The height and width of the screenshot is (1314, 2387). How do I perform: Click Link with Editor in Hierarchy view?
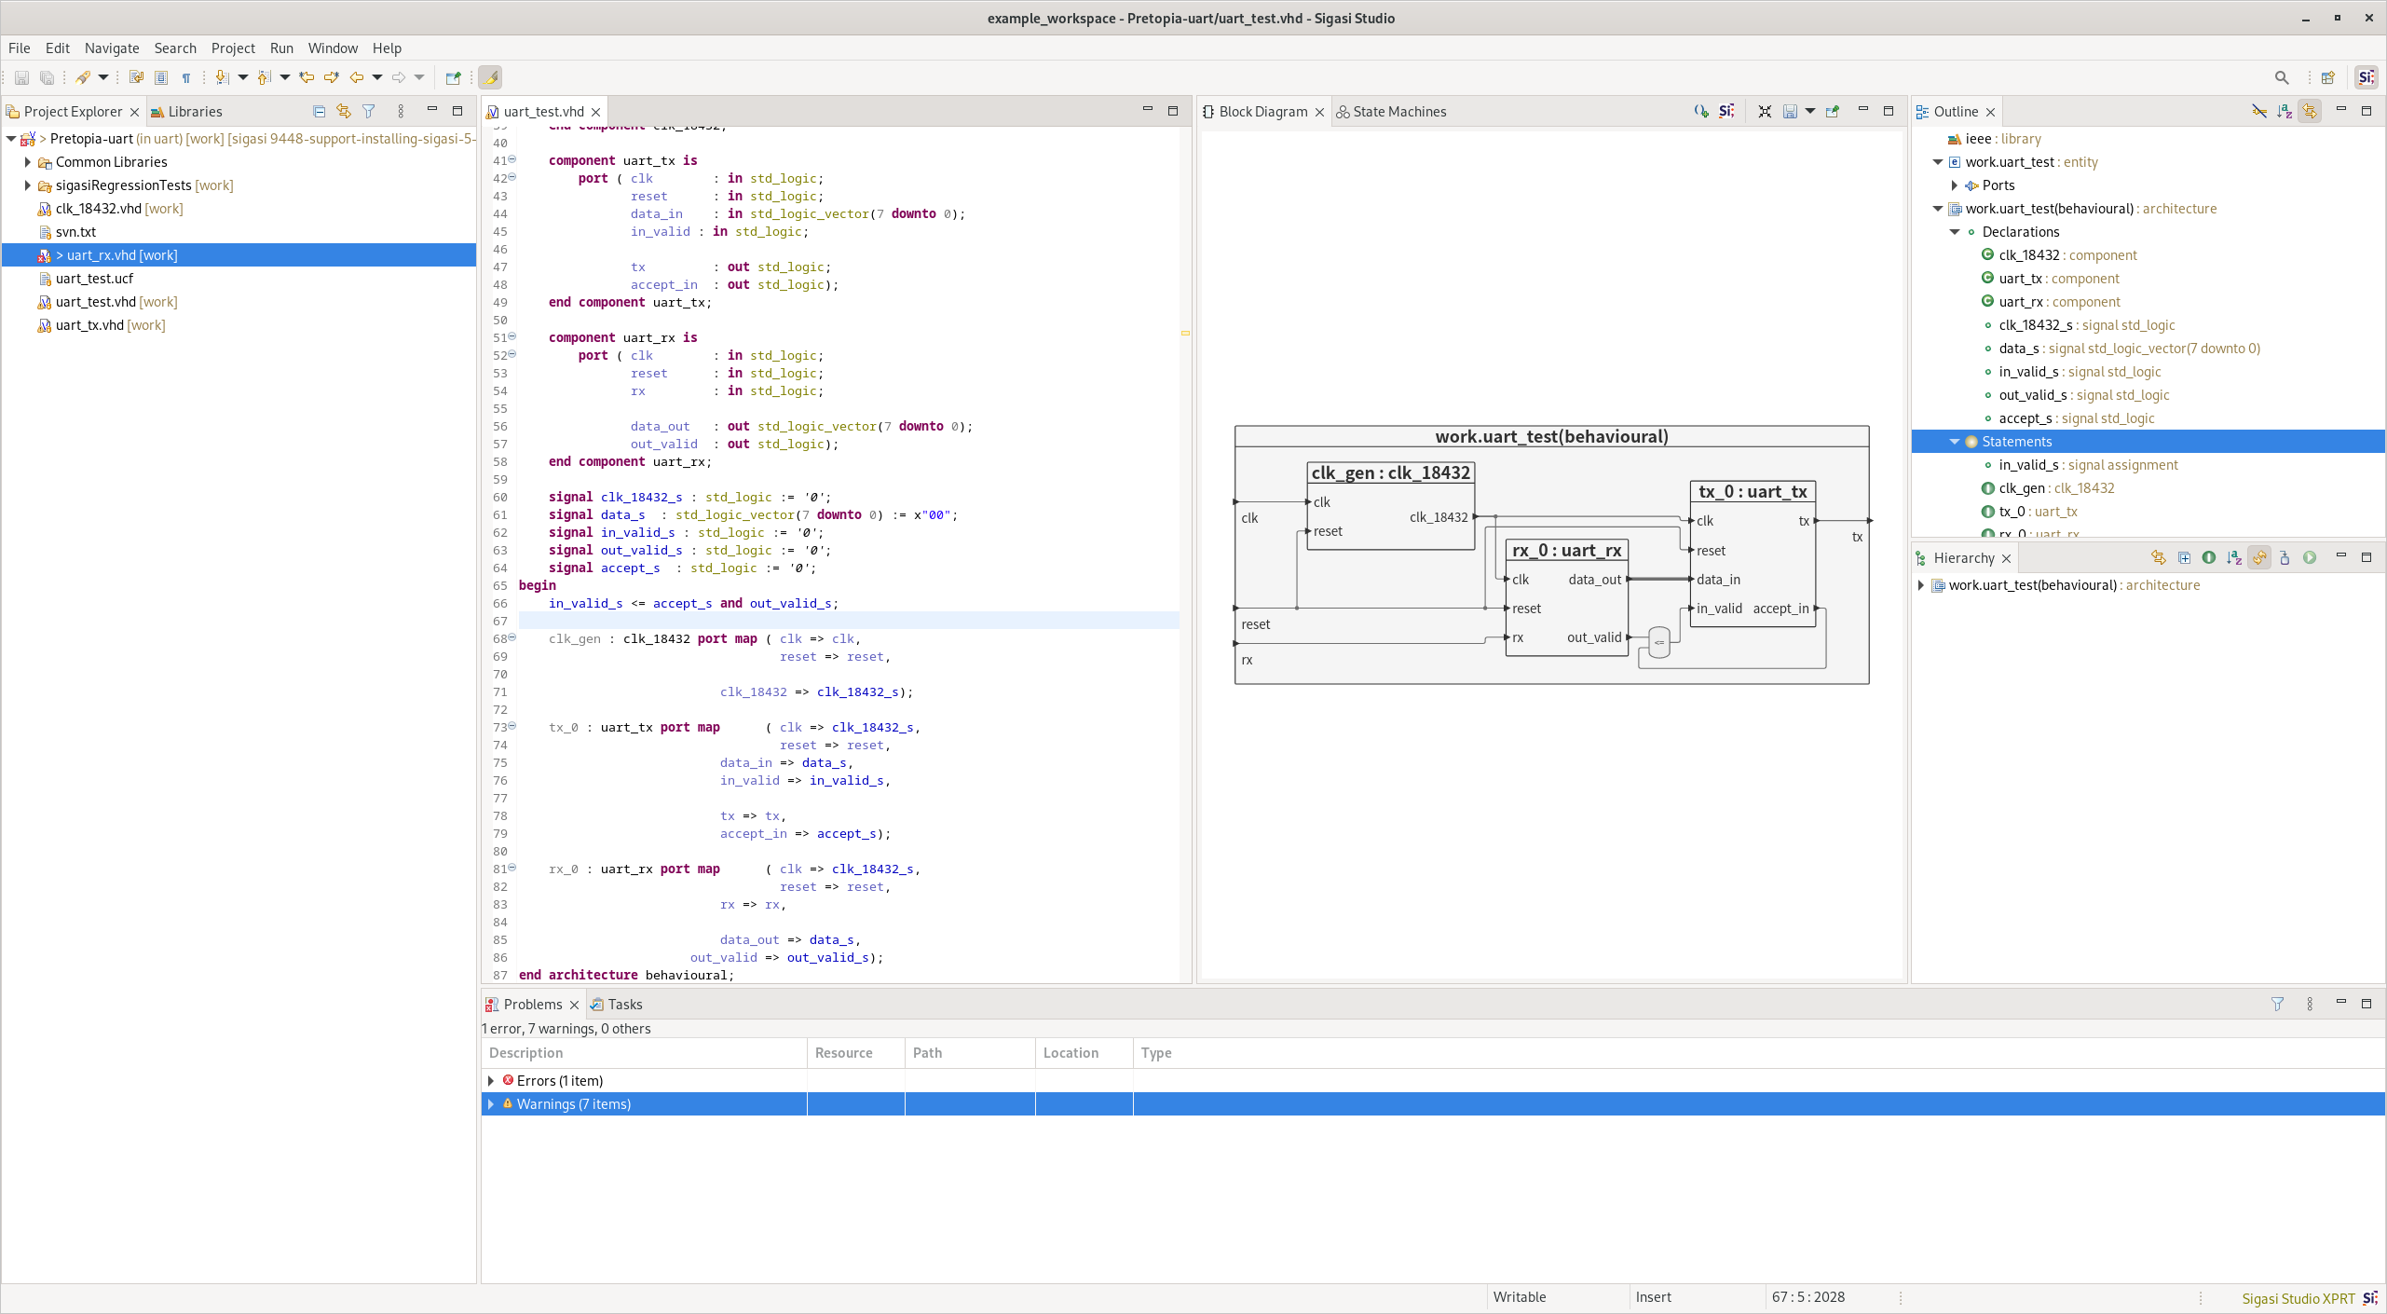tap(2159, 558)
